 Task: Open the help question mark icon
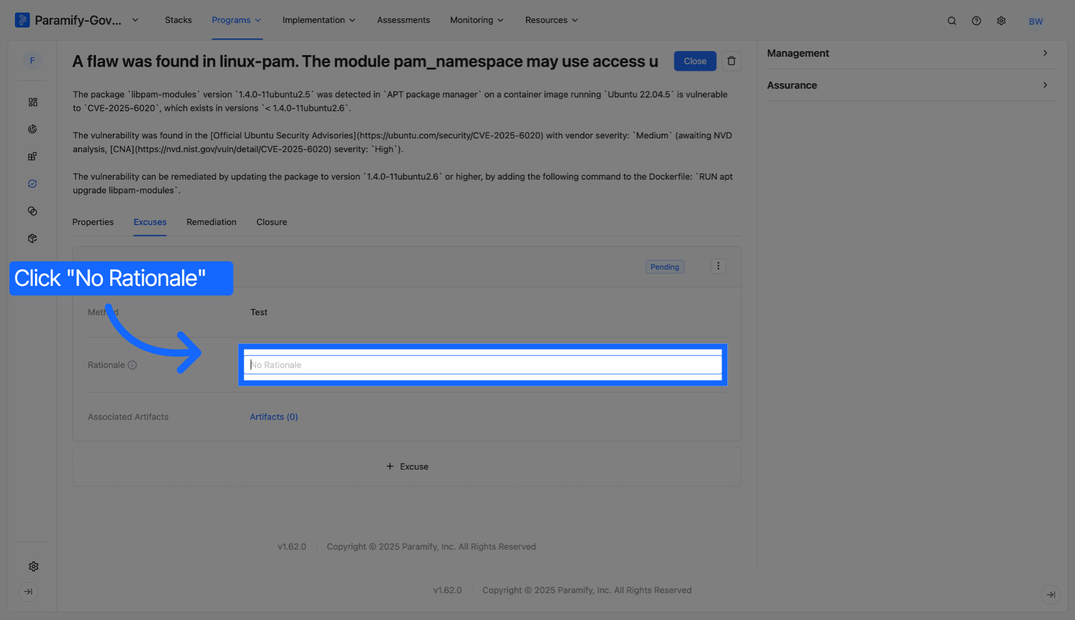coord(976,21)
